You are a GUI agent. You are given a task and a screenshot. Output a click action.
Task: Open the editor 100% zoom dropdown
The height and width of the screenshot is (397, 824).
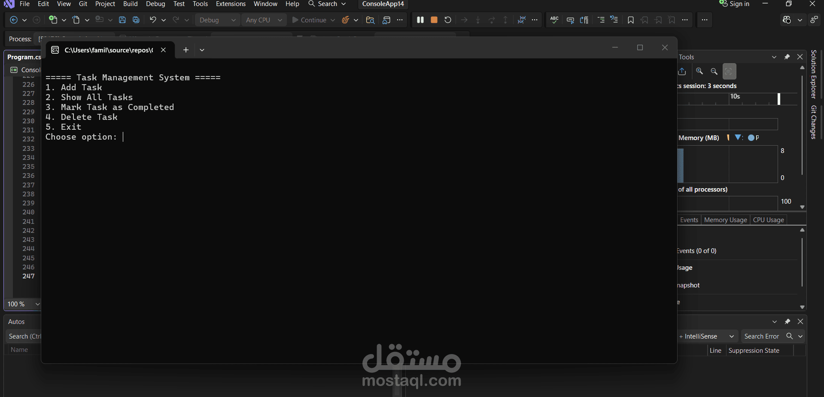click(x=38, y=304)
